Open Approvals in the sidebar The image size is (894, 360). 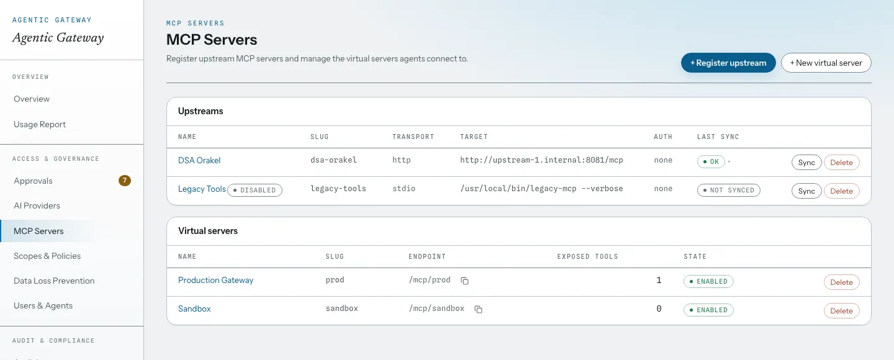tap(71, 181)
